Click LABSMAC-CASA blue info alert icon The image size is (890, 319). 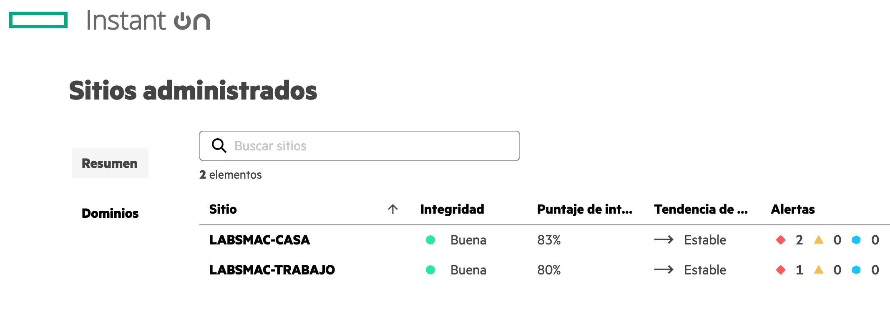point(856,240)
